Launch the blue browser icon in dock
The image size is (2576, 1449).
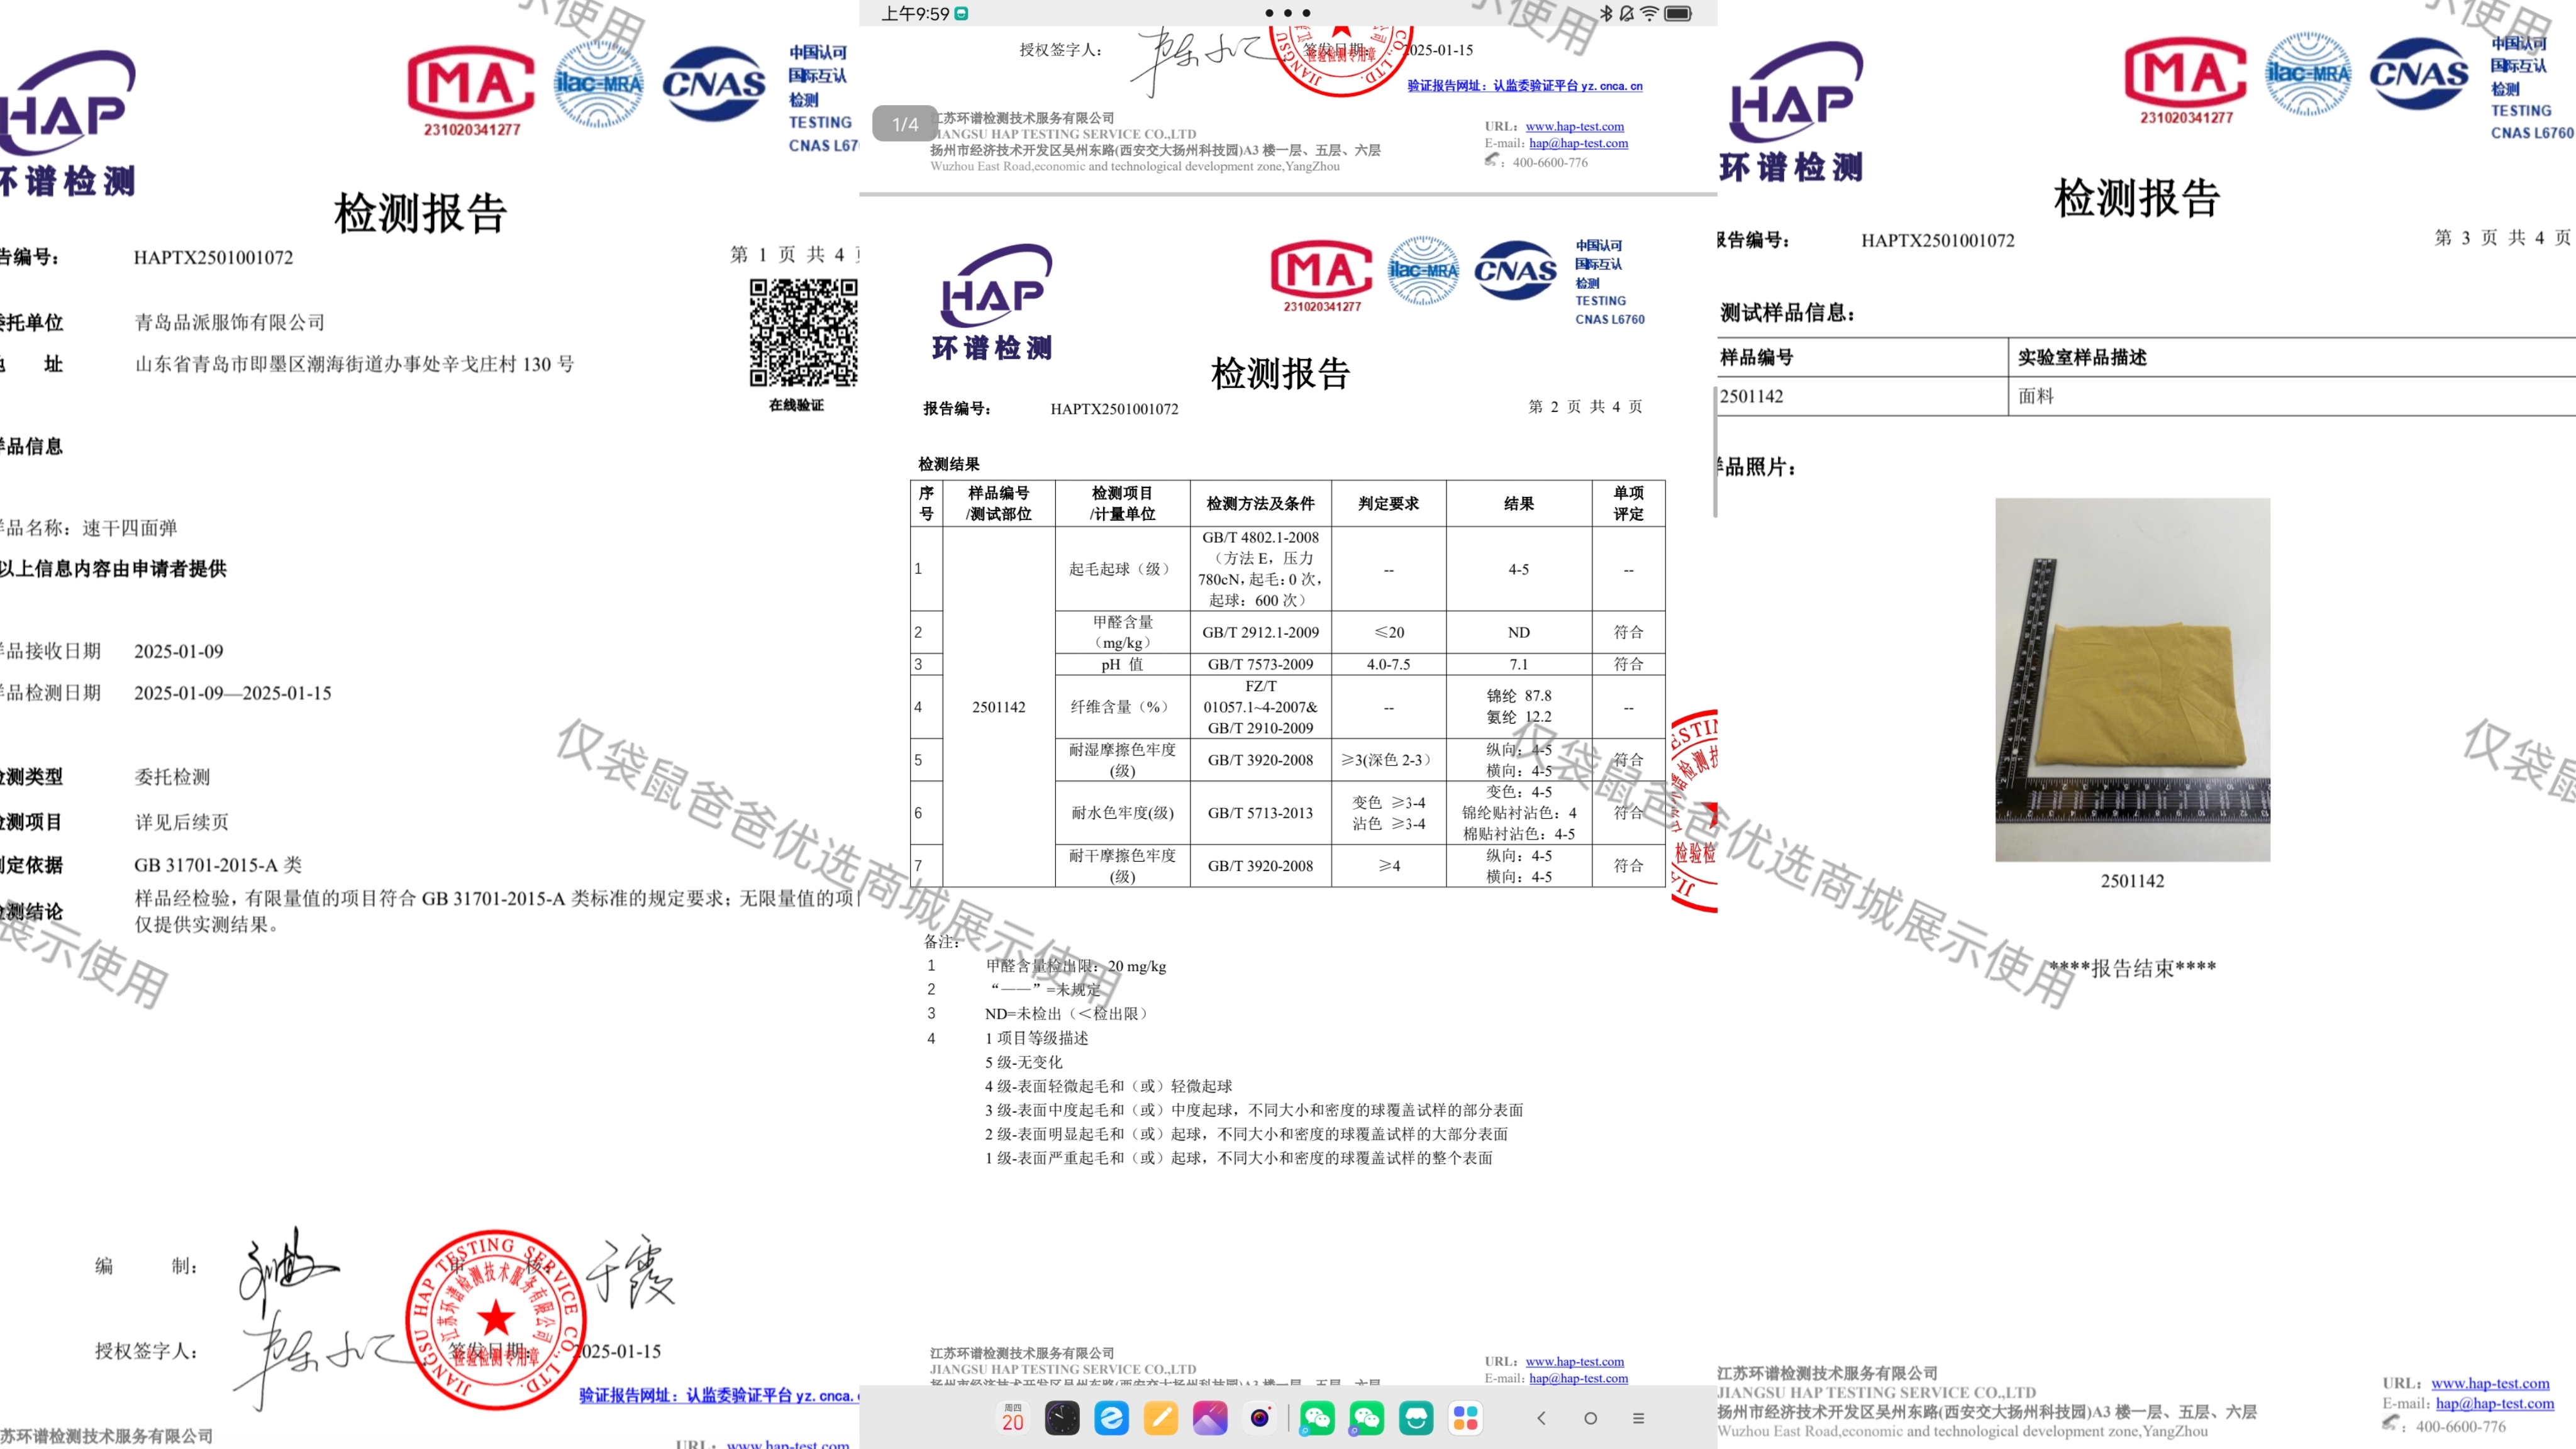coord(1111,1417)
